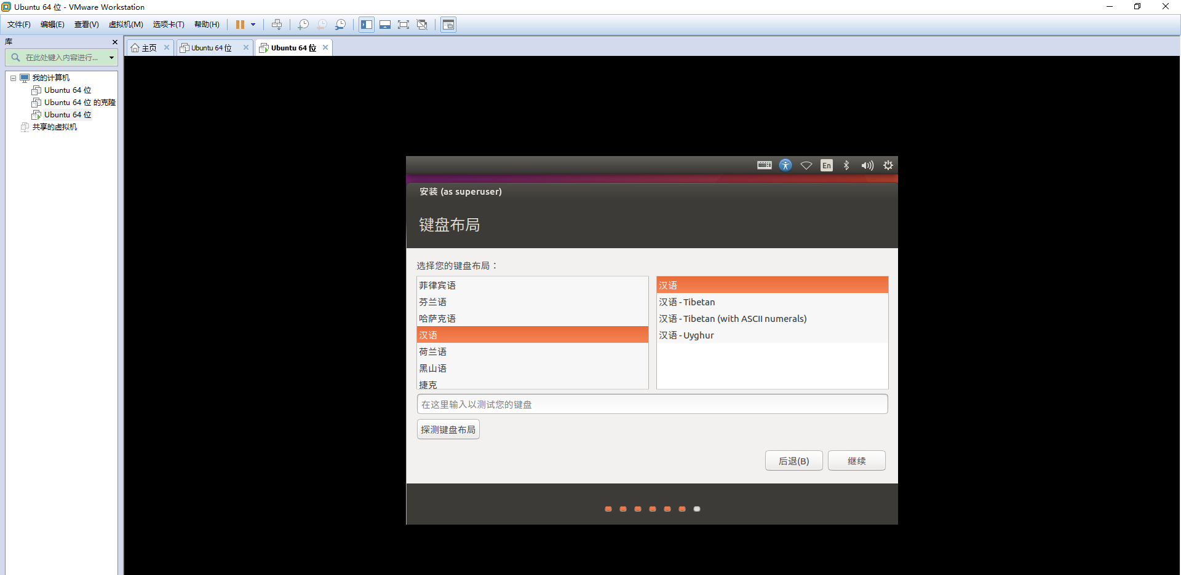
Task: Select 芬兰语 in the language list
Action: pyautogui.click(x=533, y=302)
